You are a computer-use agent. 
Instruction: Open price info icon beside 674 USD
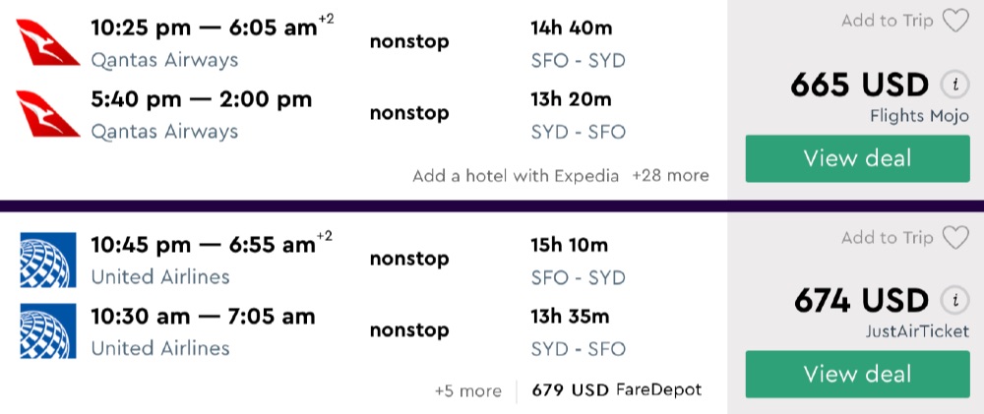[x=953, y=300]
